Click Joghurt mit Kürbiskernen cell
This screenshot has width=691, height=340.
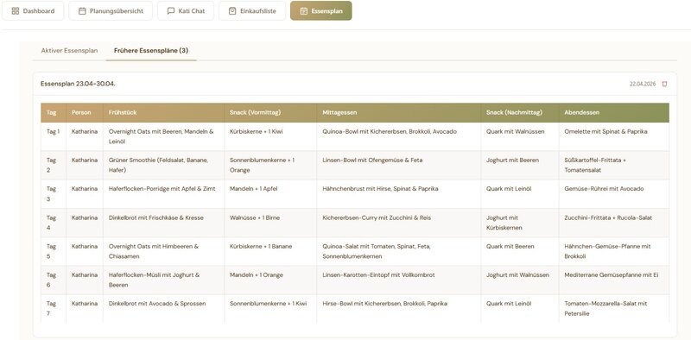point(520,223)
